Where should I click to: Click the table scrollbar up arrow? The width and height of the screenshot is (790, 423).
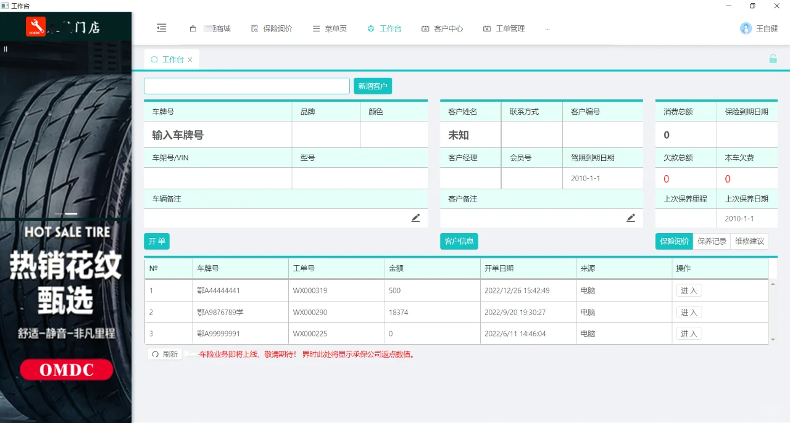tap(773, 284)
